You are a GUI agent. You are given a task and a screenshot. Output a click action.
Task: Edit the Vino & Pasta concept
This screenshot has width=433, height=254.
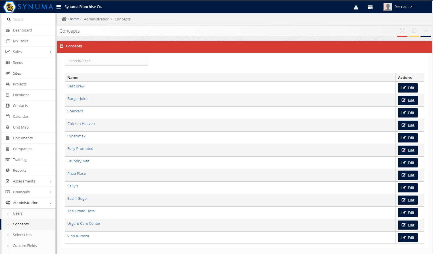(x=408, y=238)
